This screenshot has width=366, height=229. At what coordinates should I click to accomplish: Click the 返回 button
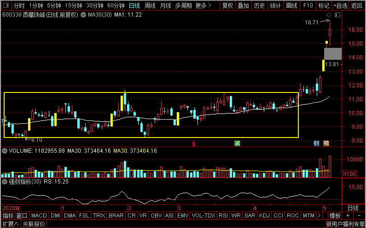coord(357,6)
